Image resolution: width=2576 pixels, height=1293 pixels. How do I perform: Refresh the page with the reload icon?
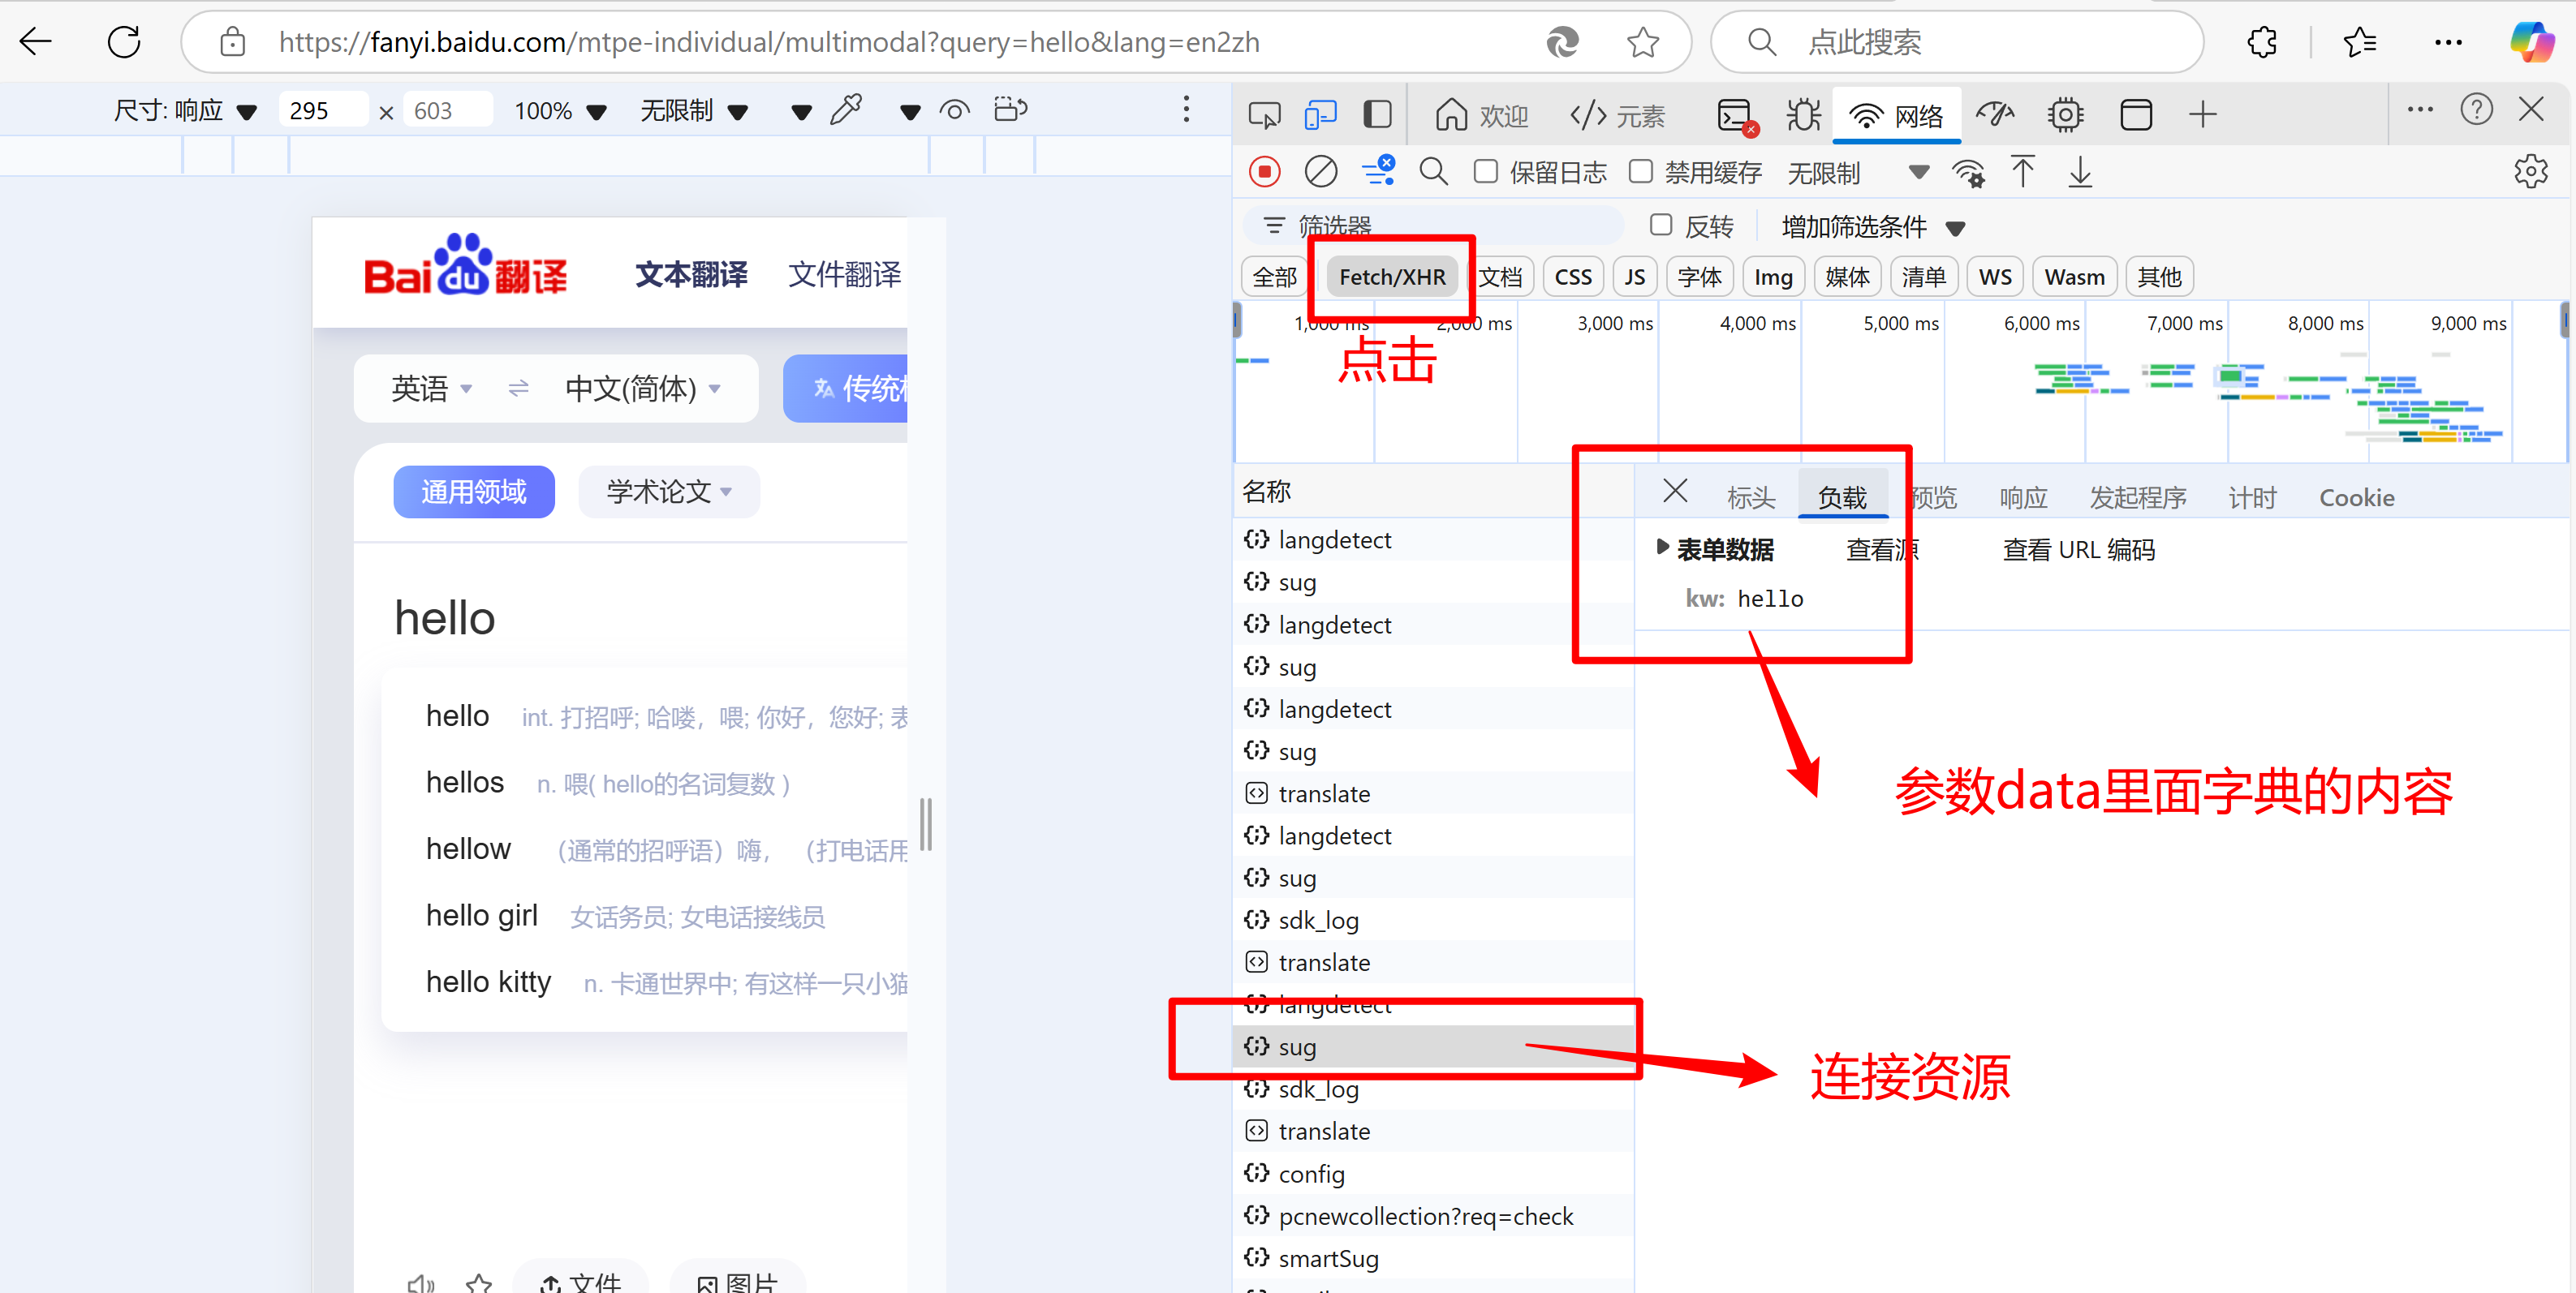pyautogui.click(x=124, y=42)
